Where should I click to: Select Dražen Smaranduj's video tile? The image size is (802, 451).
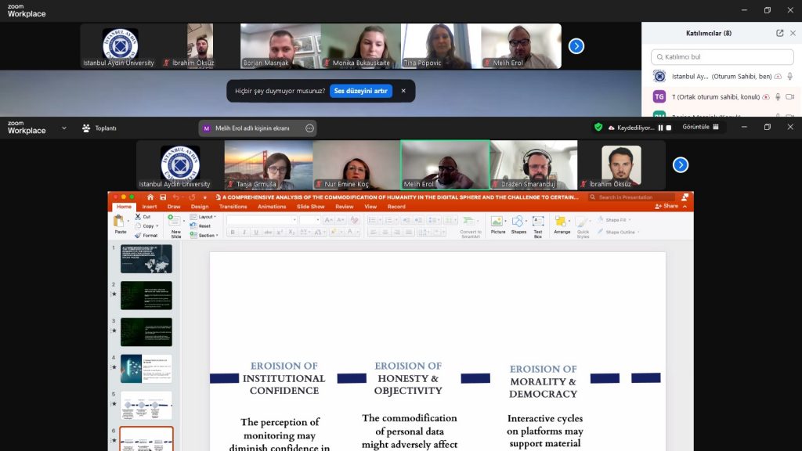(x=533, y=164)
